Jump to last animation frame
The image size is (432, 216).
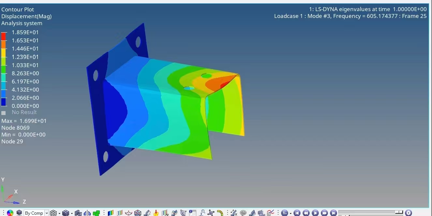click(333, 213)
